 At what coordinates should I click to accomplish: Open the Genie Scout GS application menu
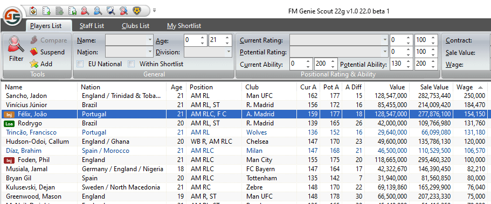[x=12, y=16]
